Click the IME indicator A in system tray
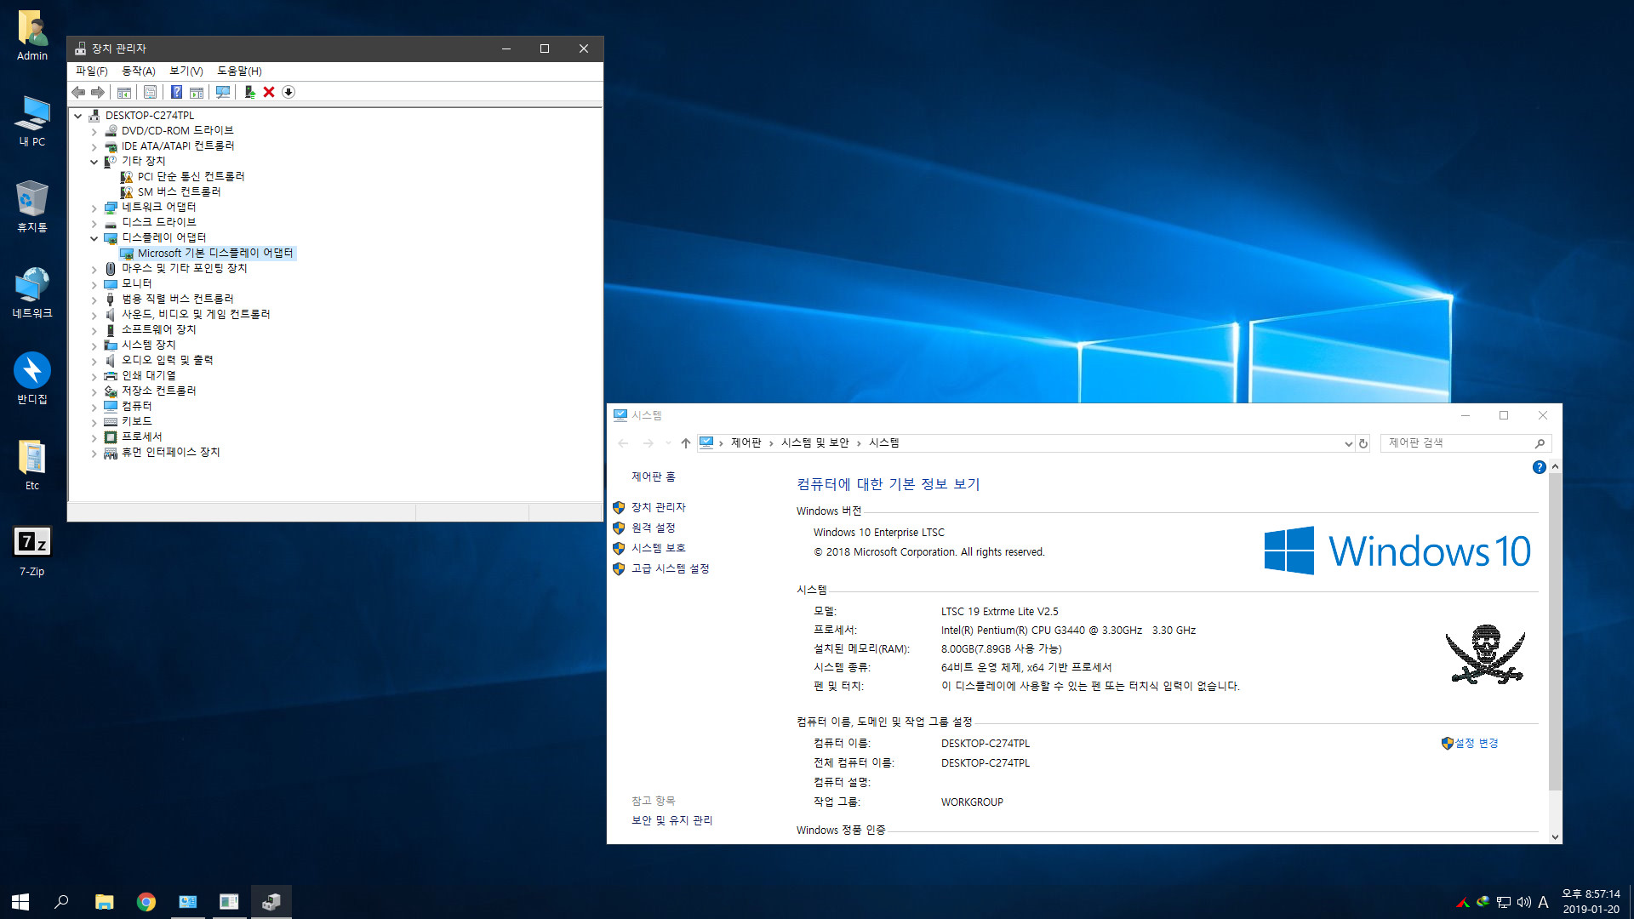 (x=1543, y=902)
